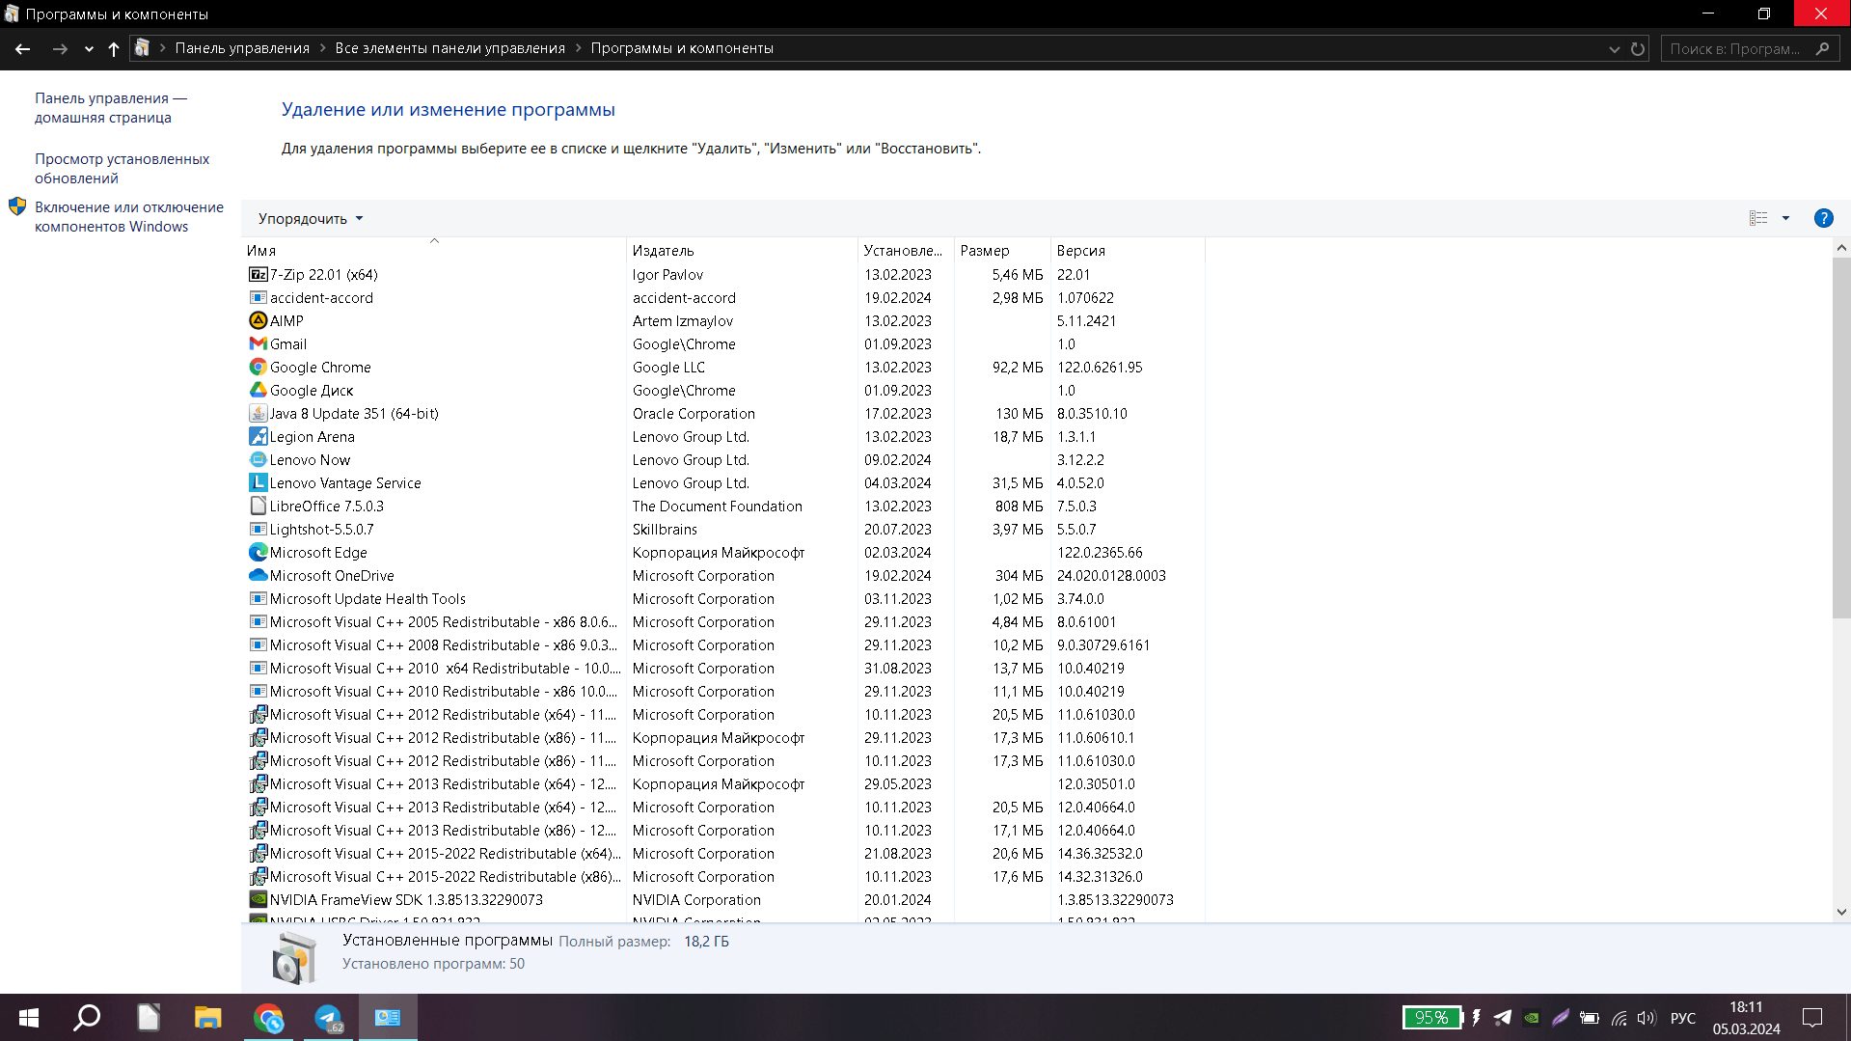Click the clock showing 18:11
Screen dimensions: 1851x1041
click(1745, 1007)
